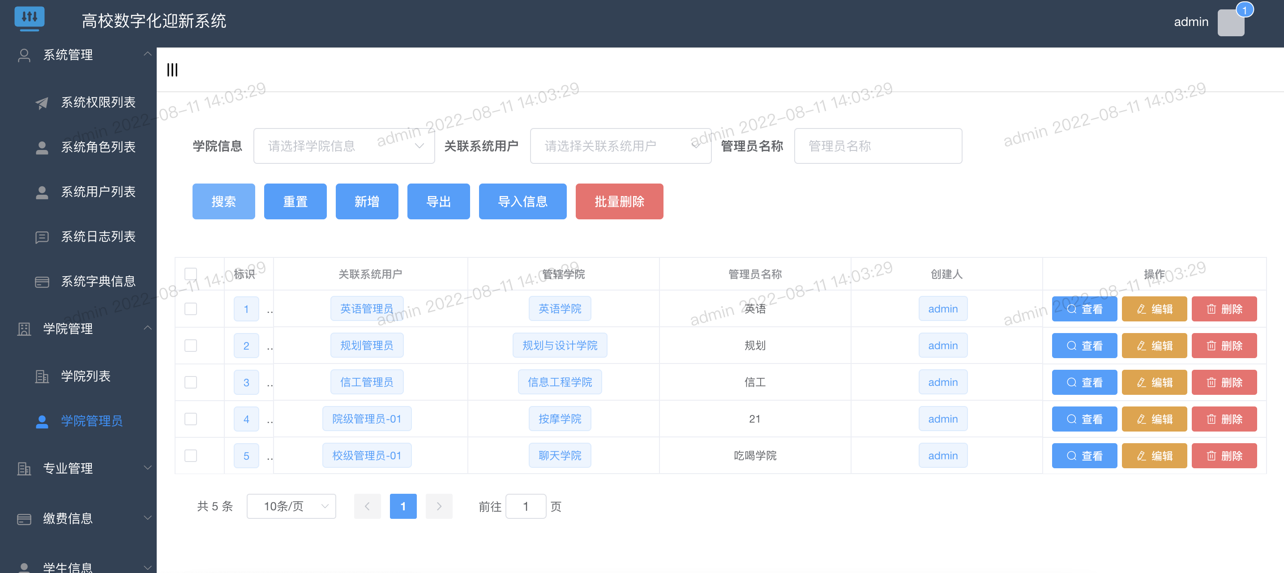Open the 学院信息 dropdown

click(x=344, y=145)
